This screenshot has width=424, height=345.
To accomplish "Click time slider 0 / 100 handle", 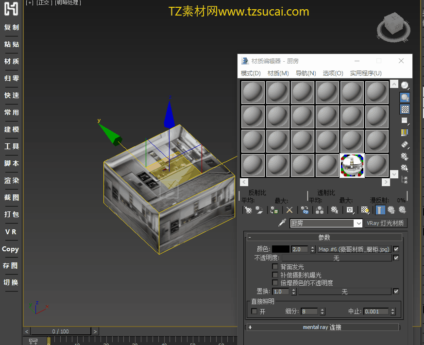I will pyautogui.click(x=61, y=331).
